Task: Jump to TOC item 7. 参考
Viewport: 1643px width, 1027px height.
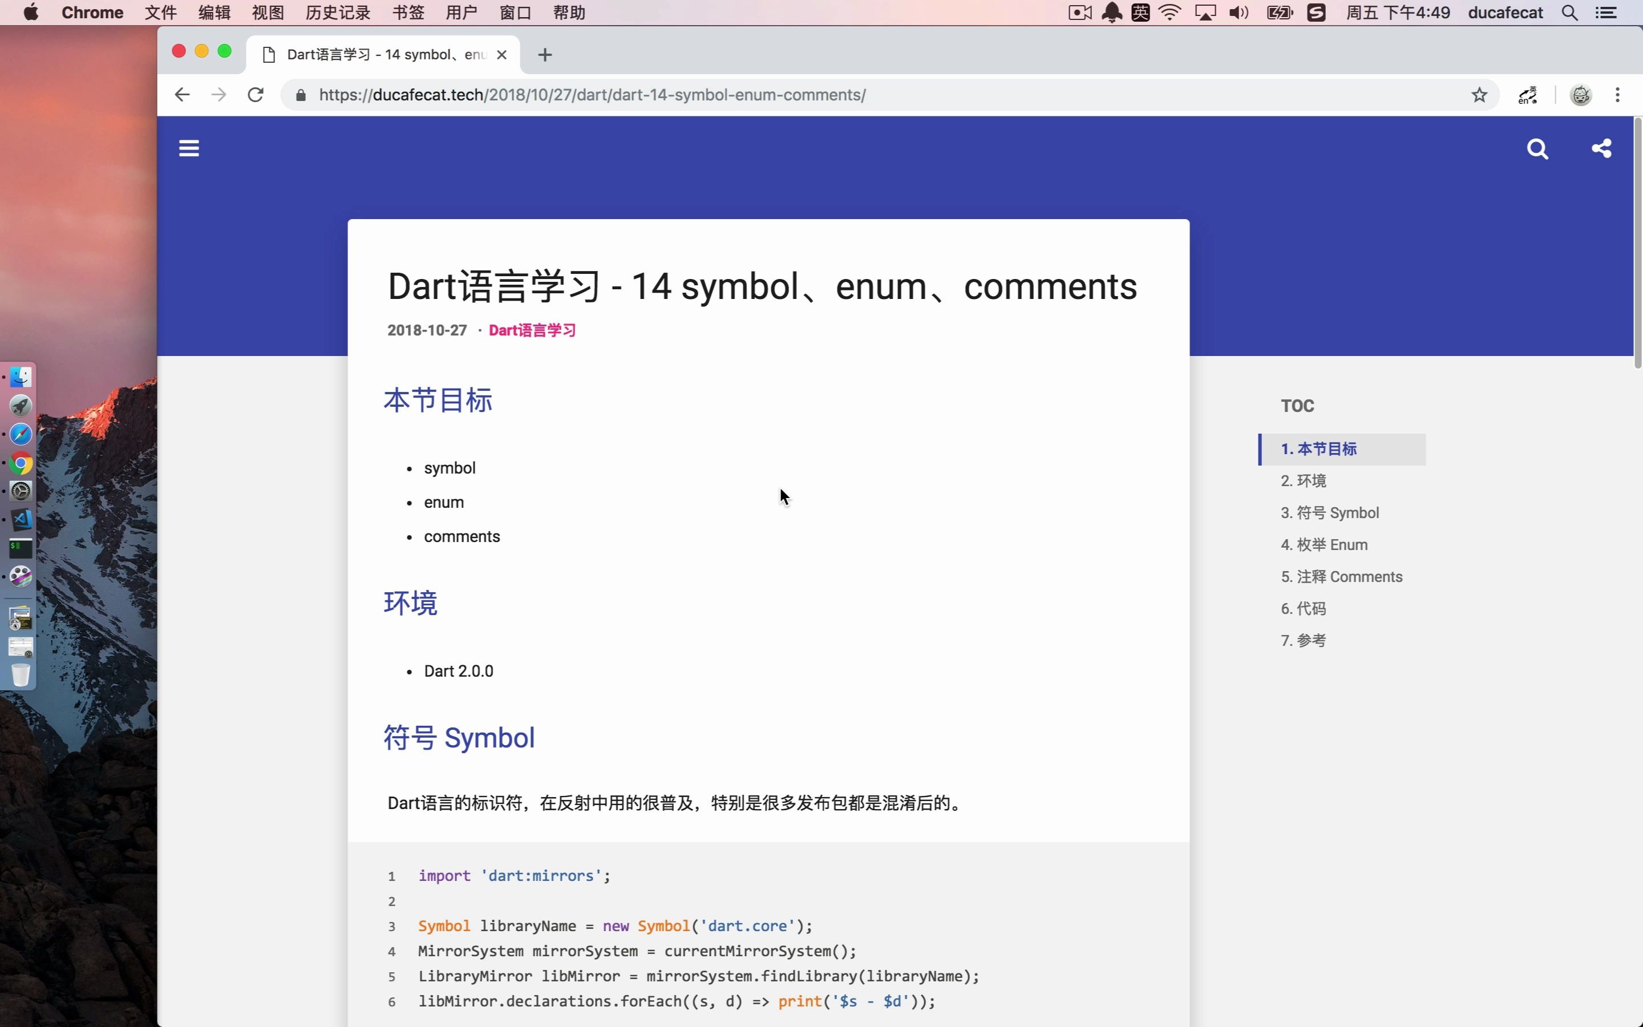Action: (1303, 641)
